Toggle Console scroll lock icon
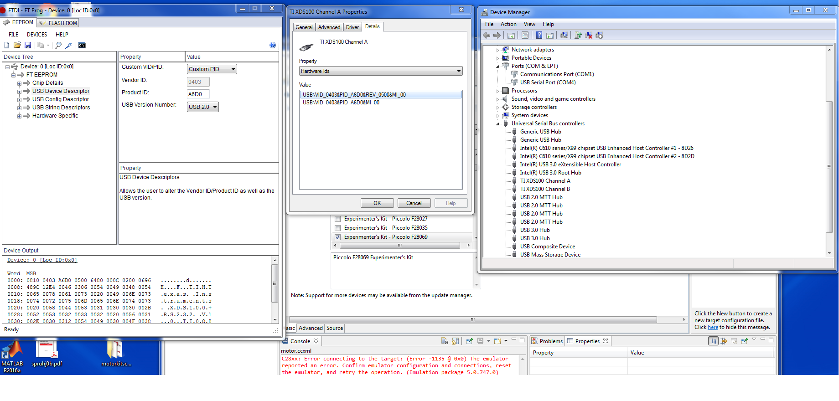The height and width of the screenshot is (401, 839). click(x=455, y=341)
